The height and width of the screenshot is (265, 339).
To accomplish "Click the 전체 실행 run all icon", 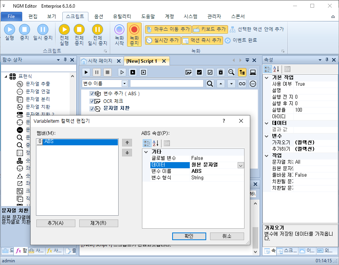I will (x=64, y=35).
